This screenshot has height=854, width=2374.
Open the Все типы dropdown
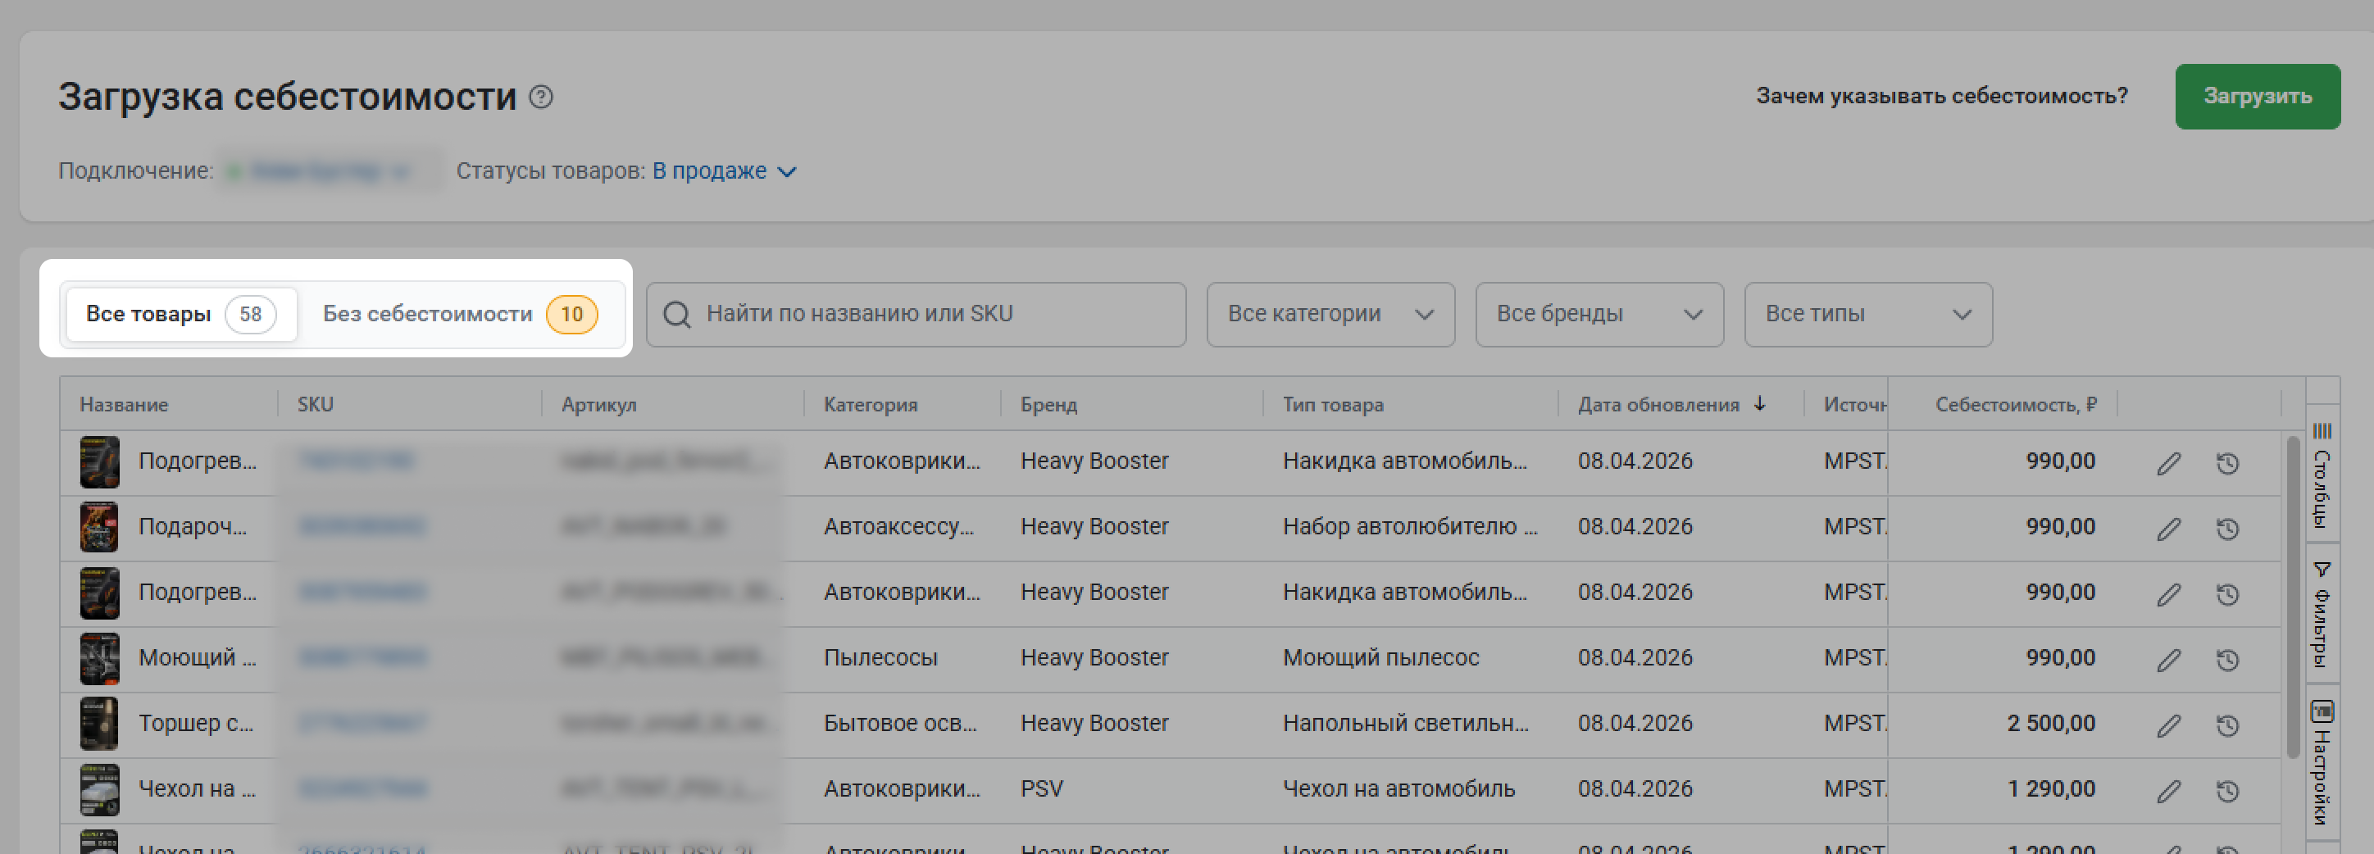coord(1867,314)
